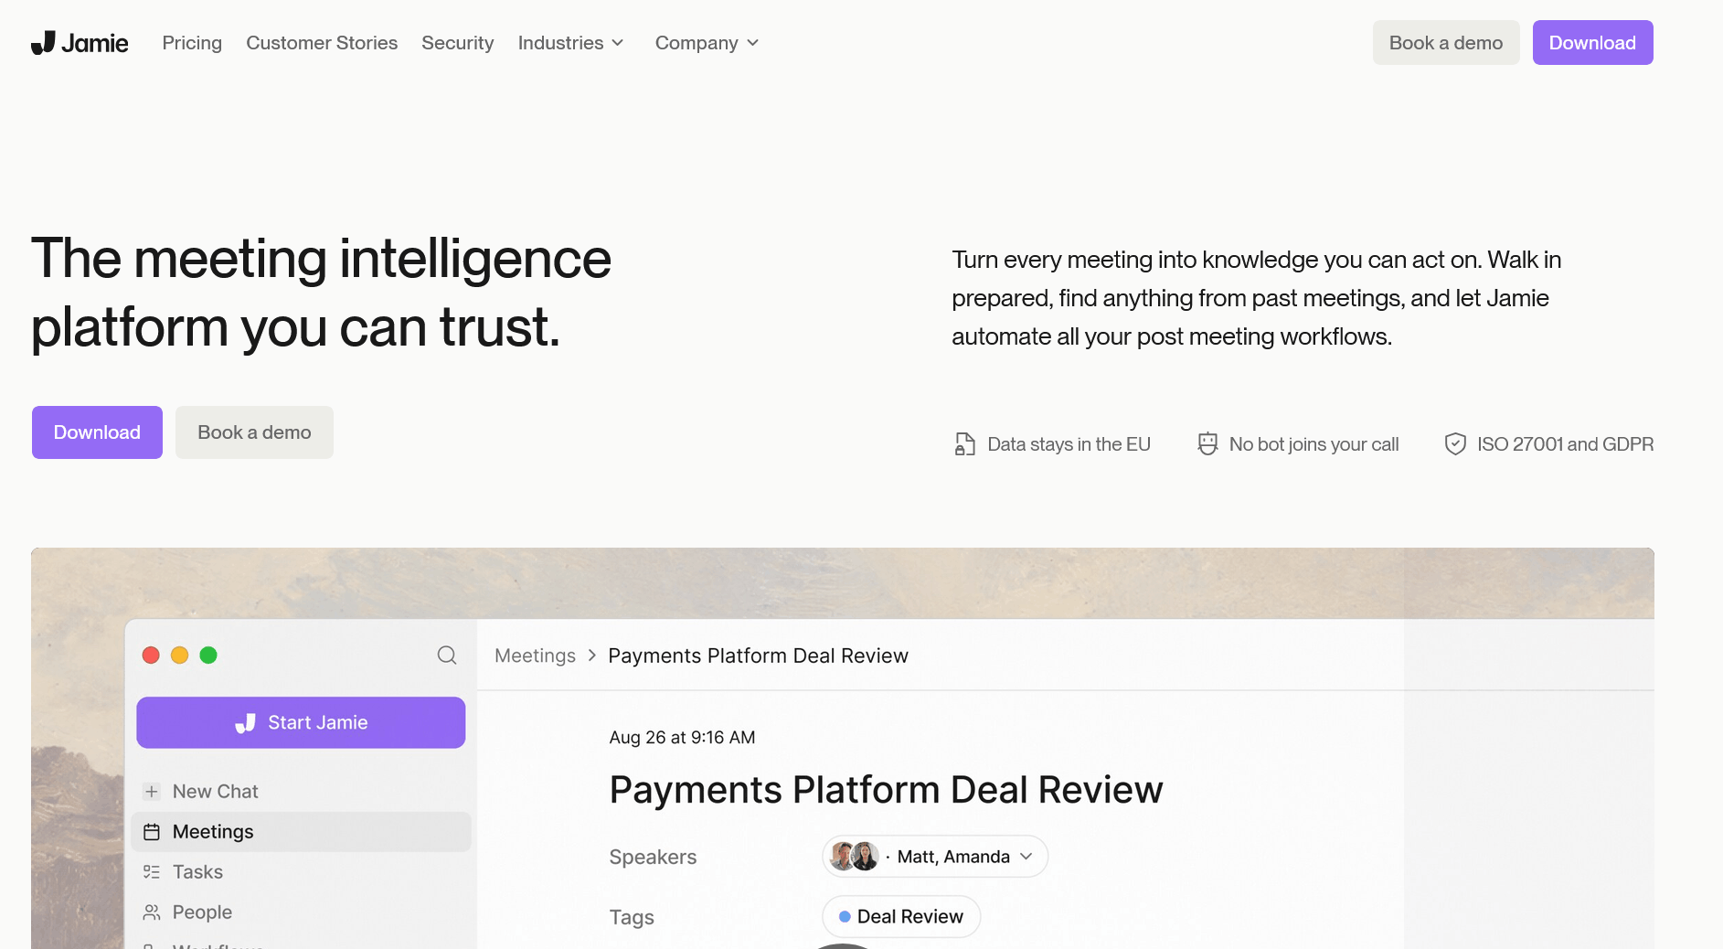Go to Customer Stories
The height and width of the screenshot is (949, 1723).
coord(322,43)
